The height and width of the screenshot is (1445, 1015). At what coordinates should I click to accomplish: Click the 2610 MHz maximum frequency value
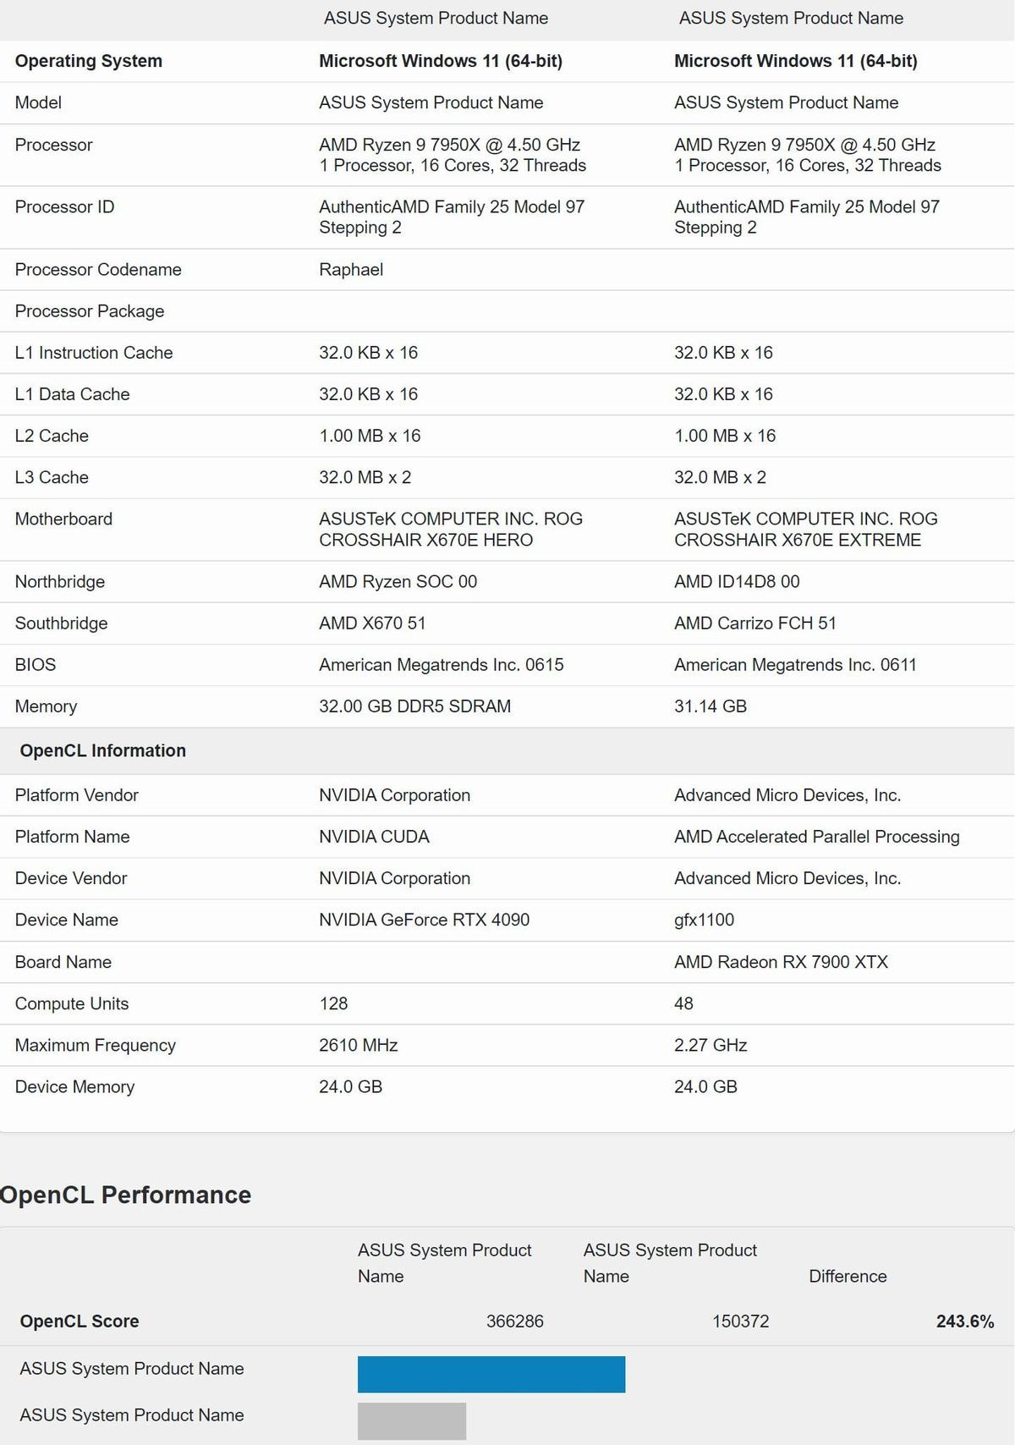tap(358, 1045)
